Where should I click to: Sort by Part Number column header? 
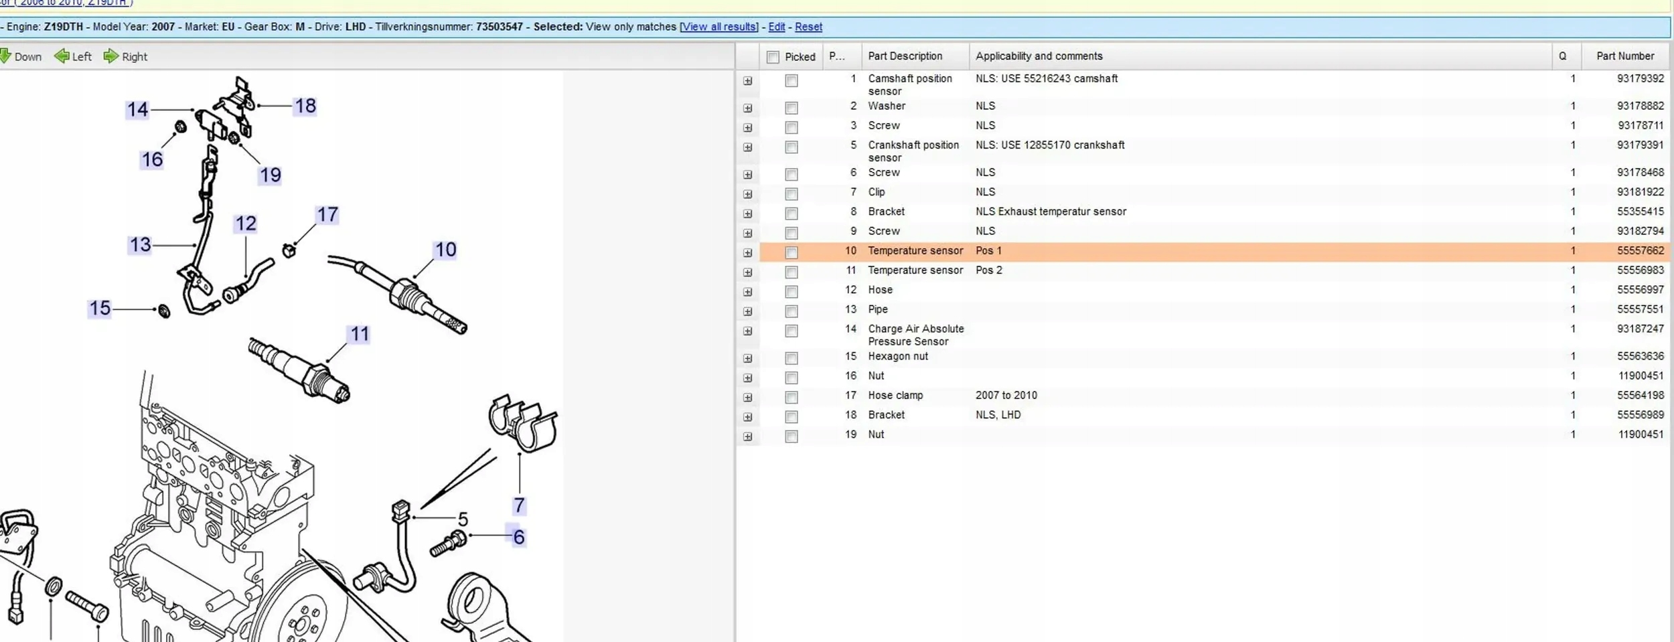(x=1625, y=56)
